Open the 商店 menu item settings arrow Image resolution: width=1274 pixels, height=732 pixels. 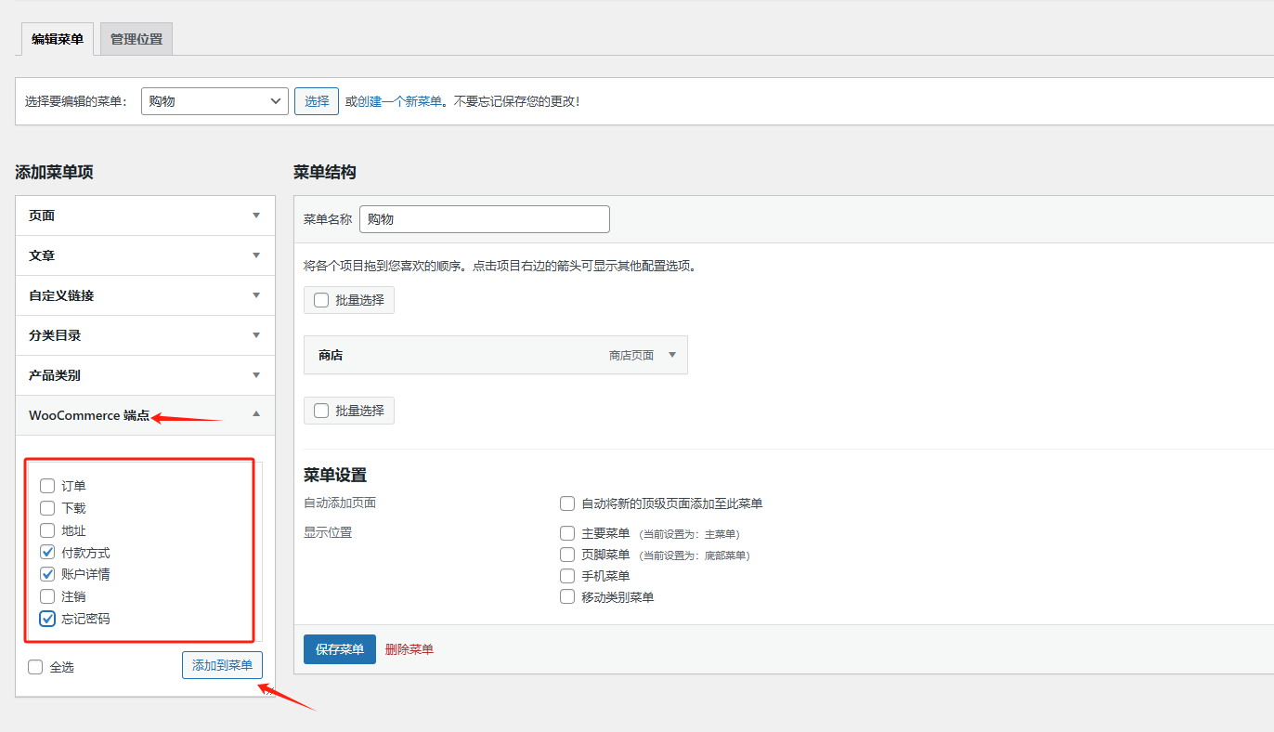point(671,354)
